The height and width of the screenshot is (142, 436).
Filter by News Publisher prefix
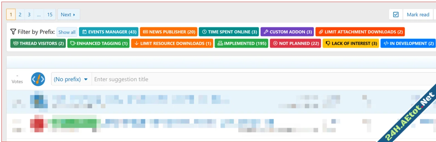point(168,32)
